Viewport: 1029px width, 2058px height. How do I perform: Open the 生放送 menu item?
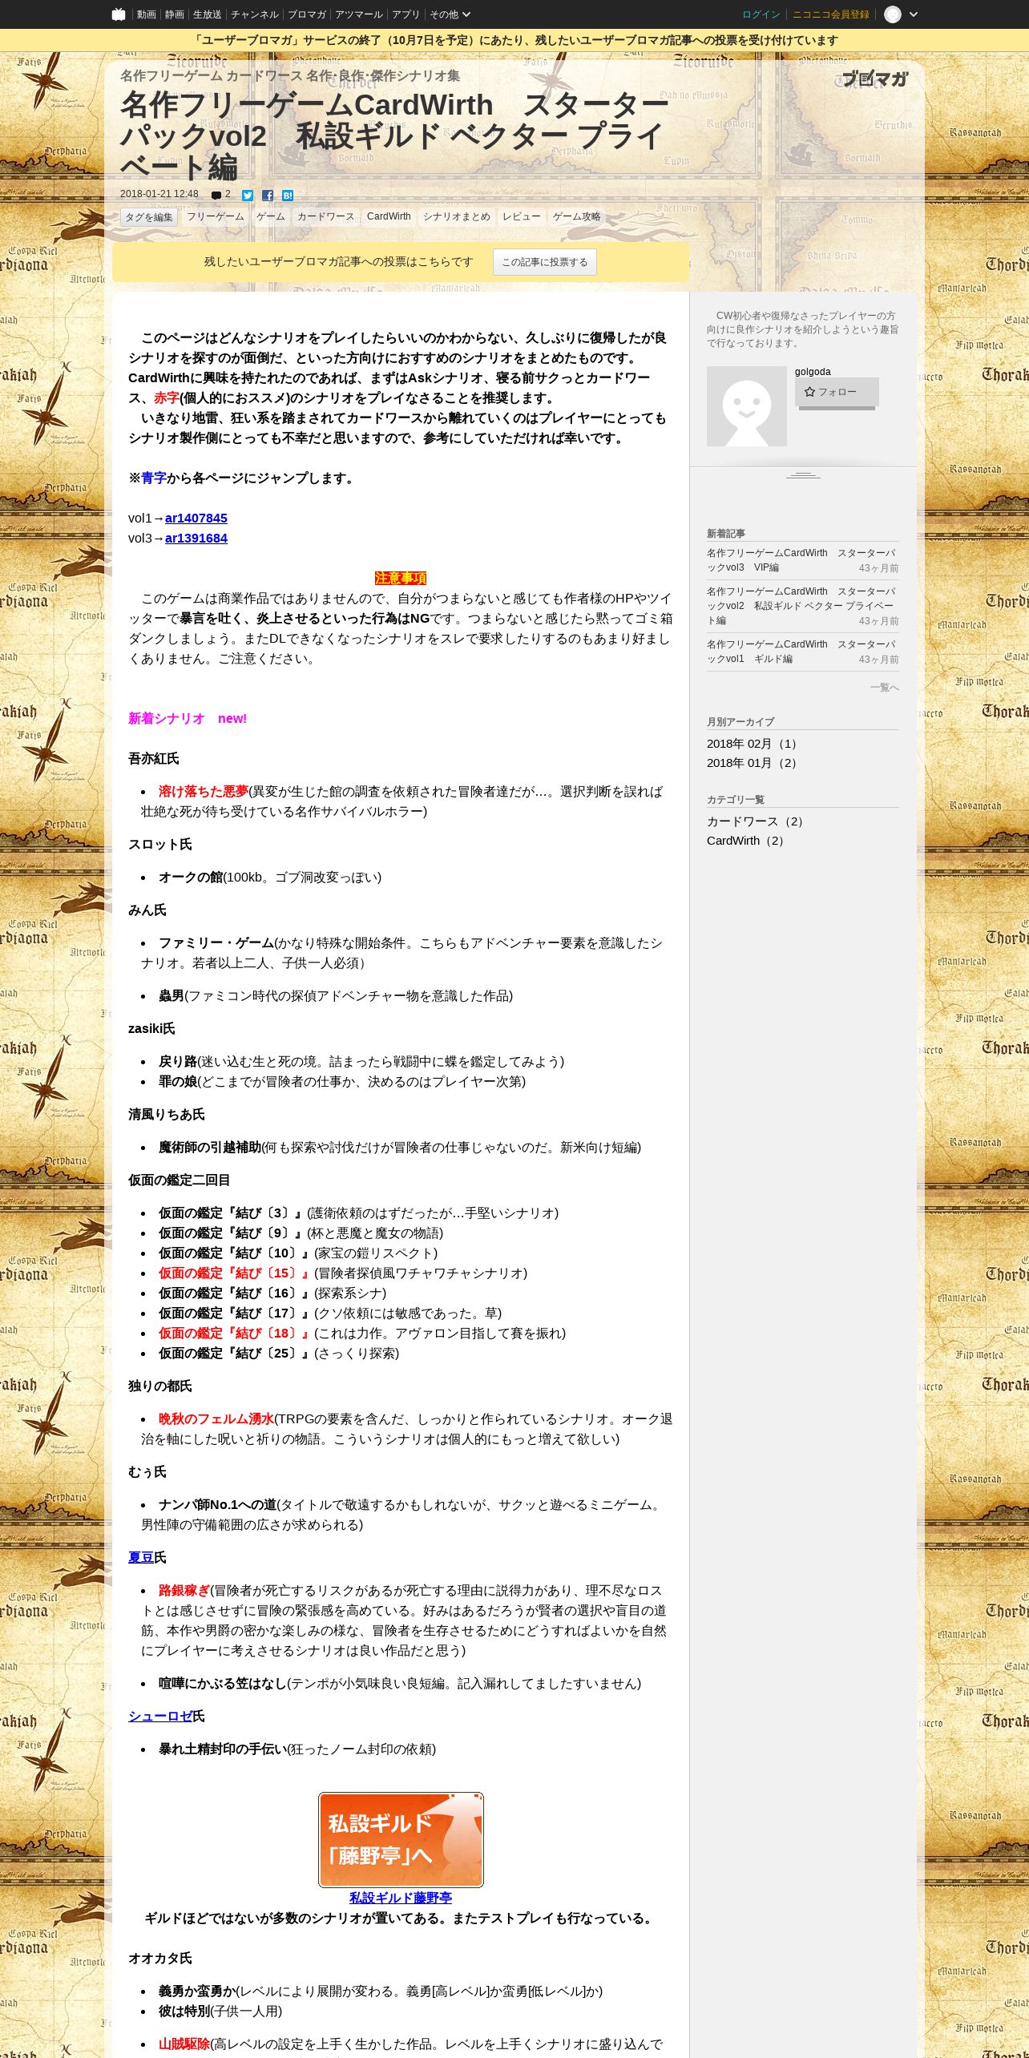(x=208, y=14)
